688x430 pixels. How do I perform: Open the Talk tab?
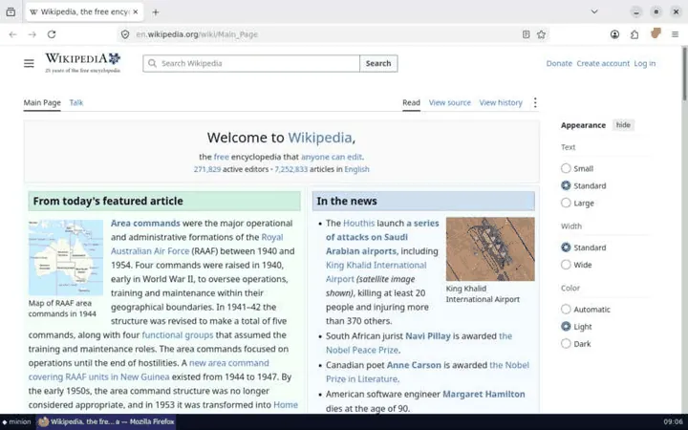tap(75, 102)
